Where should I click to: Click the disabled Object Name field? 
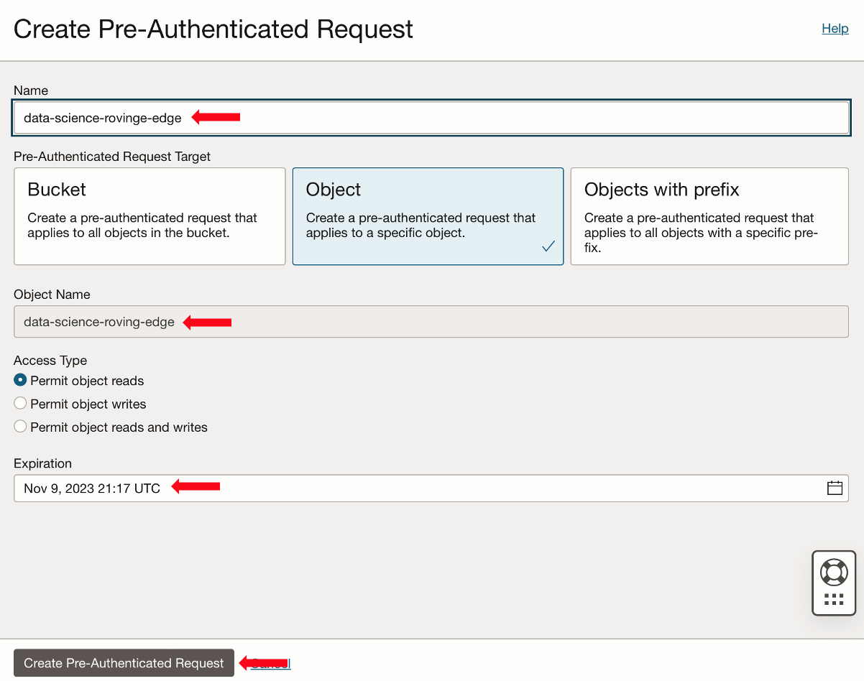click(431, 321)
